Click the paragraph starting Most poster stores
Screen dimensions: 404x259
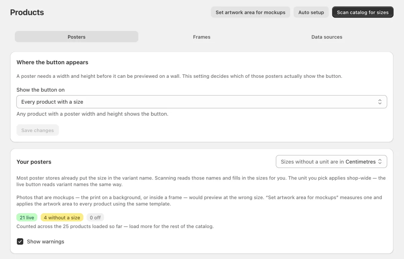(201, 181)
